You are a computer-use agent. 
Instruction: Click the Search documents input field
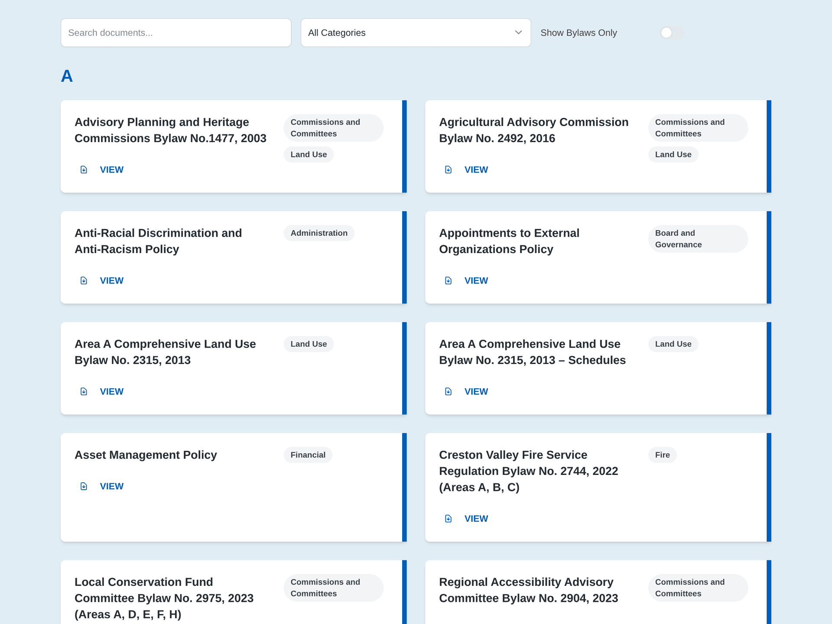(176, 32)
